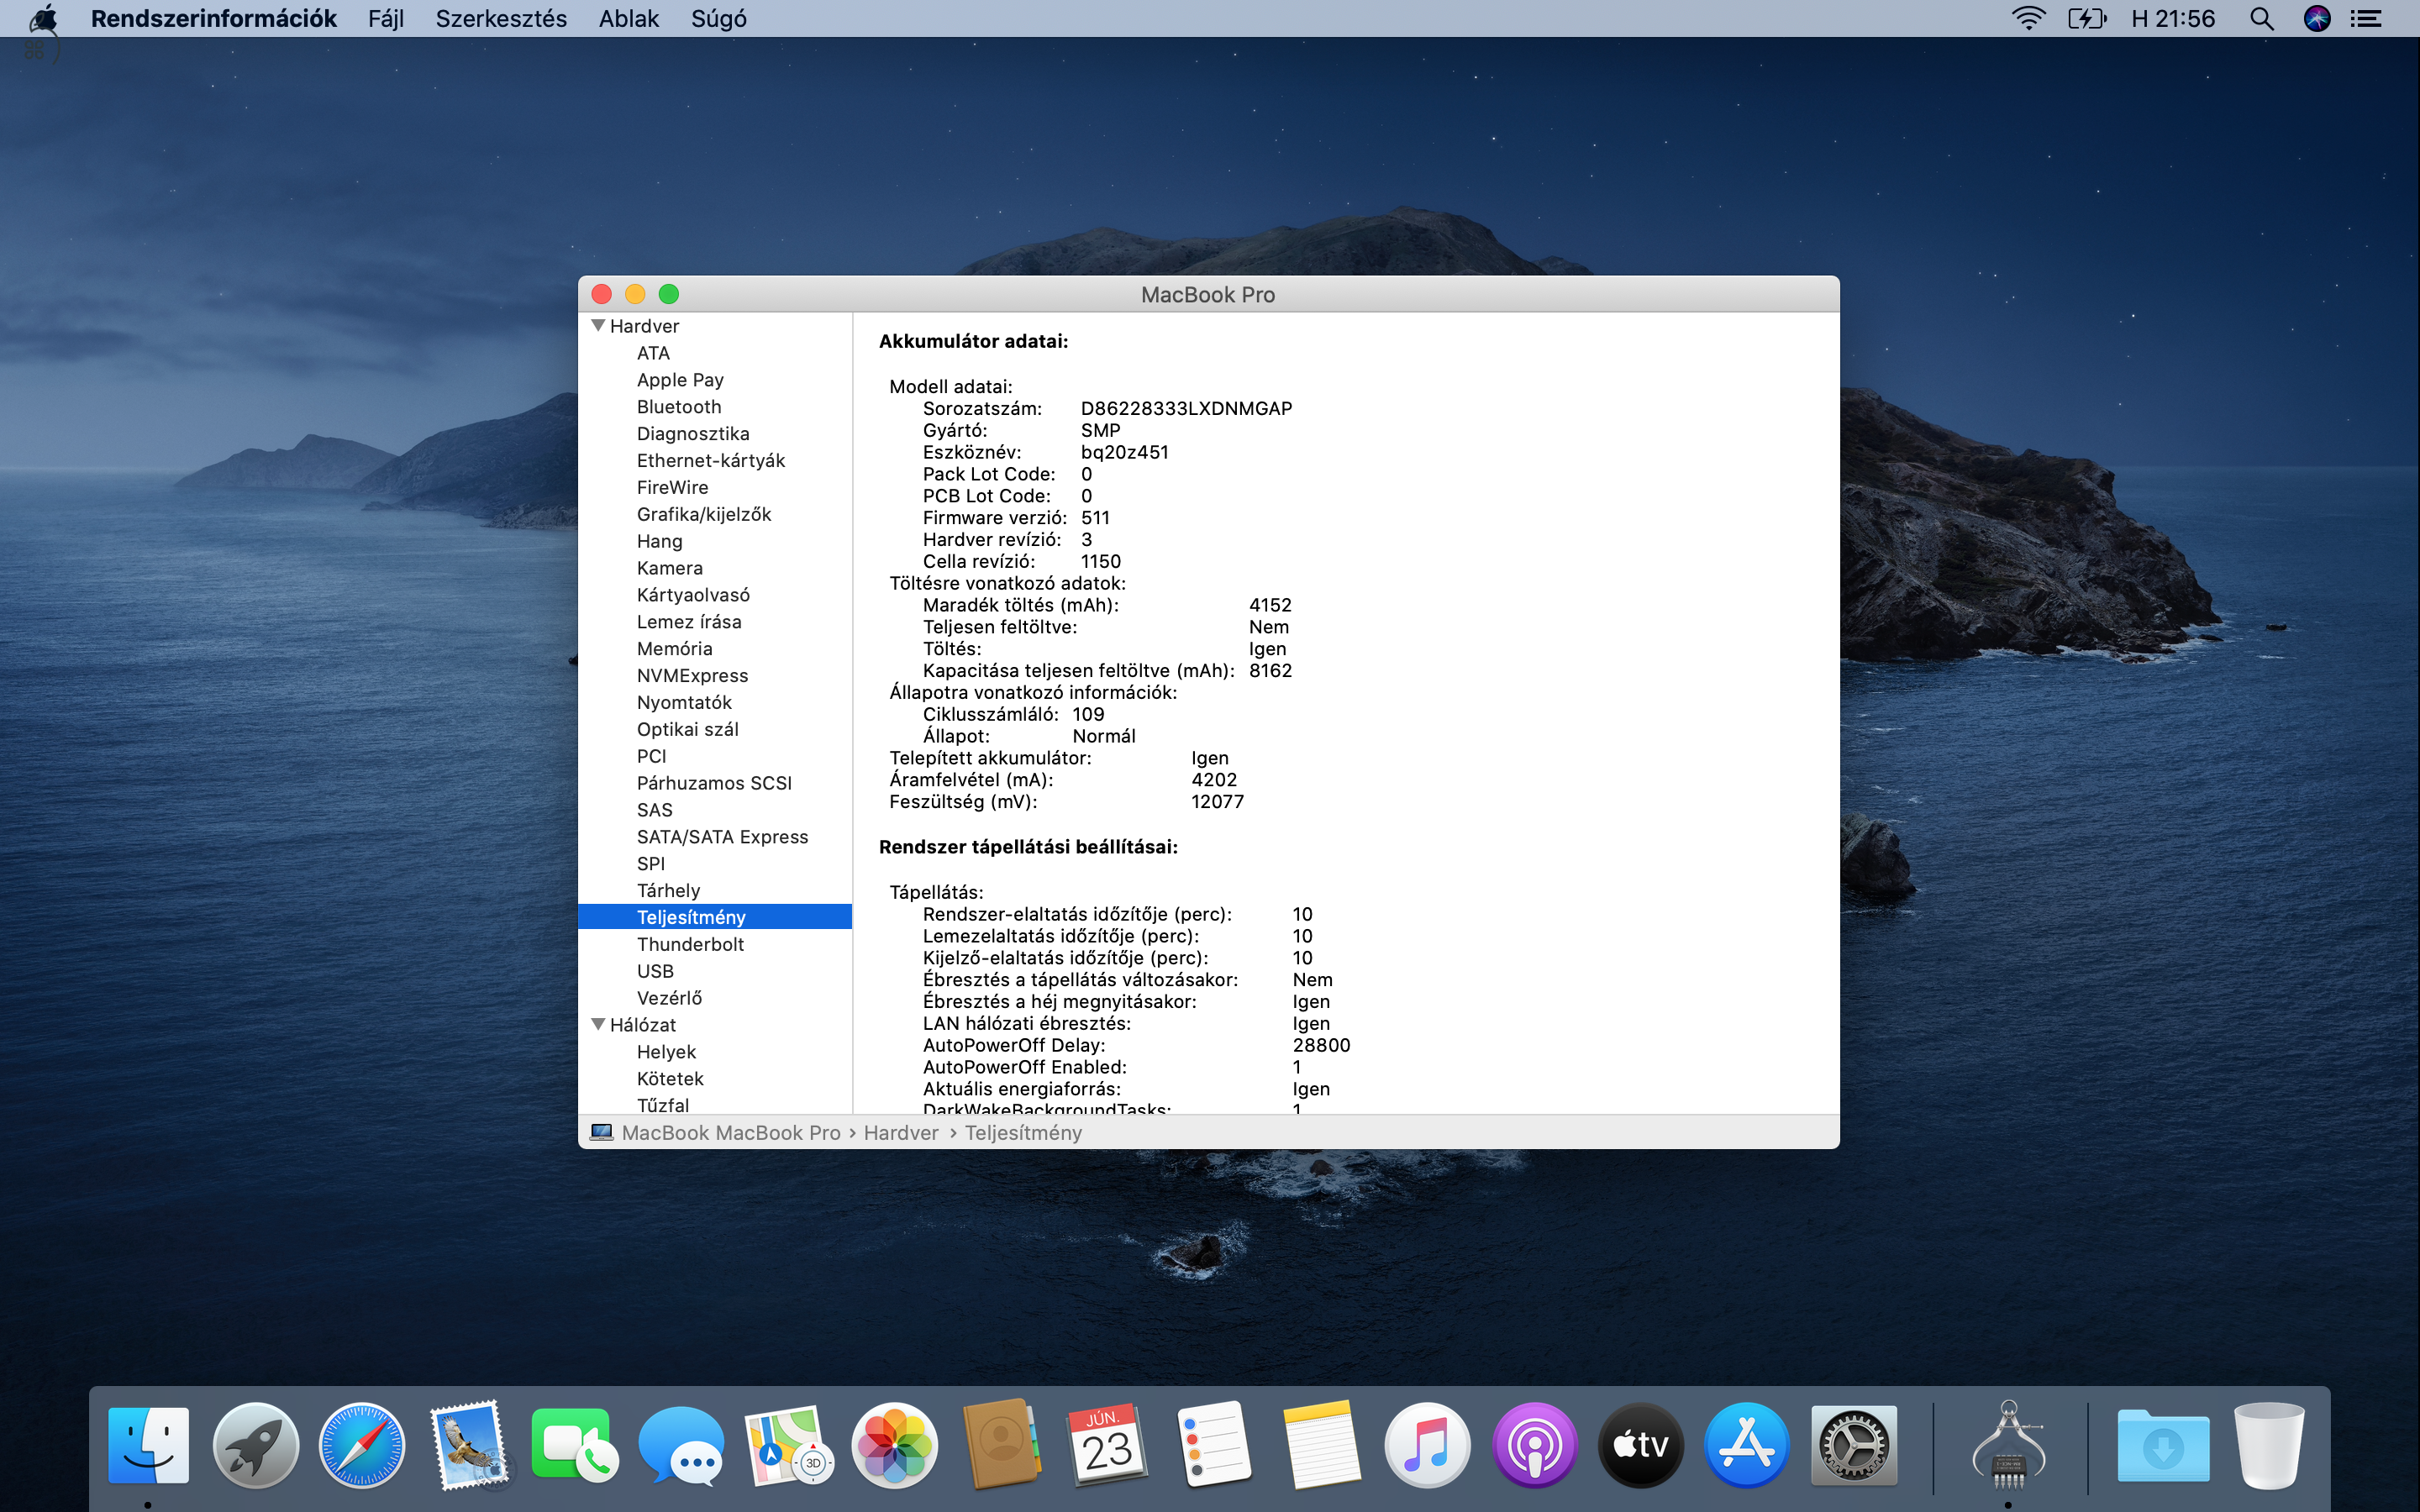2420x1512 pixels.
Task: Open FaceTime in the Dock
Action: tap(575, 1445)
